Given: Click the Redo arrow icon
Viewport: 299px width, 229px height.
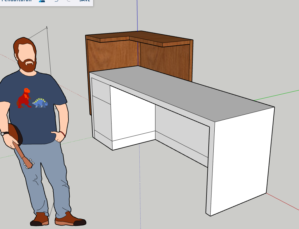Looking at the screenshot, I should 68,1.
